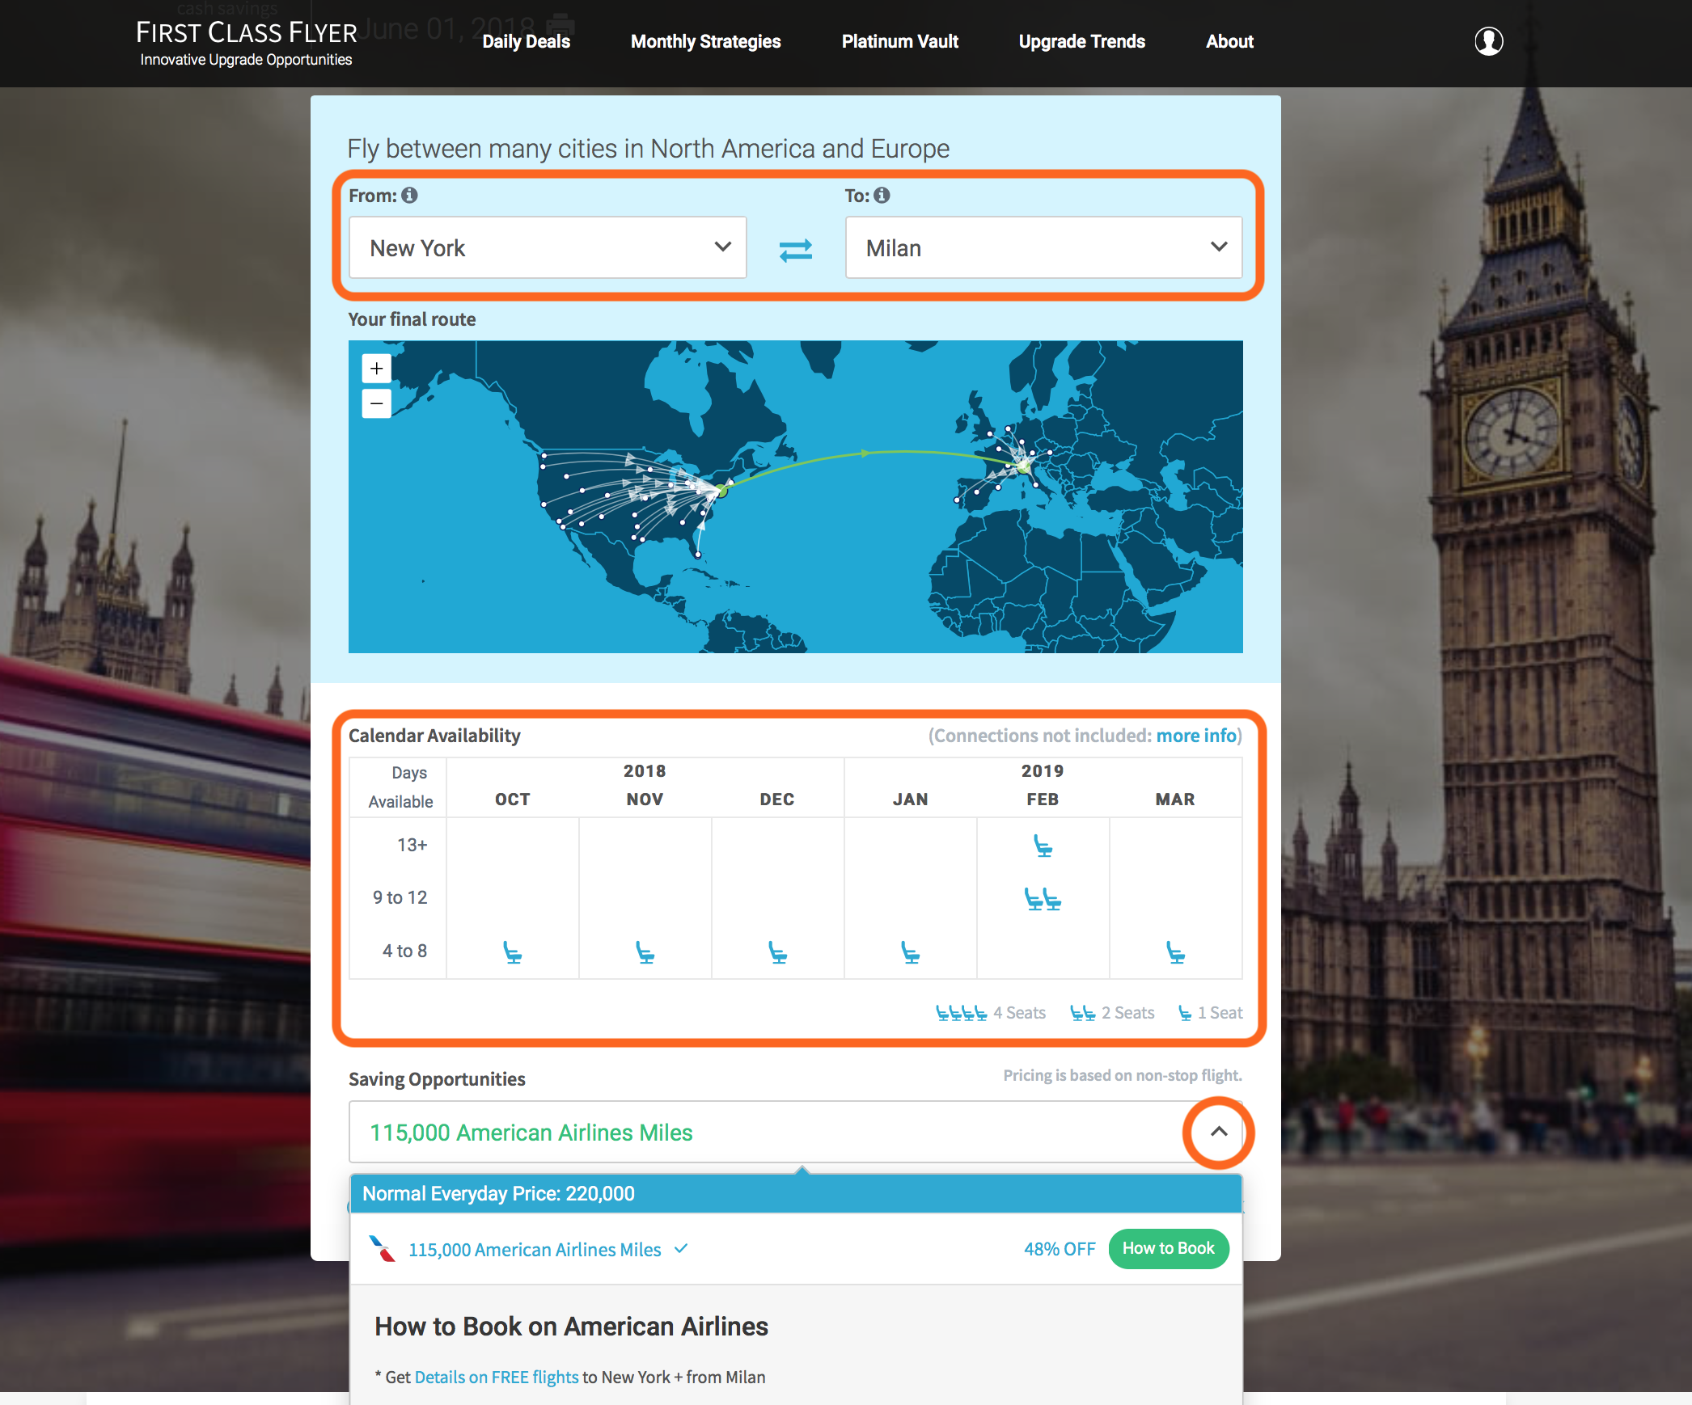The image size is (1692, 1405).
Task: Select OCT 4 to 8 seat icon
Action: [x=513, y=952]
